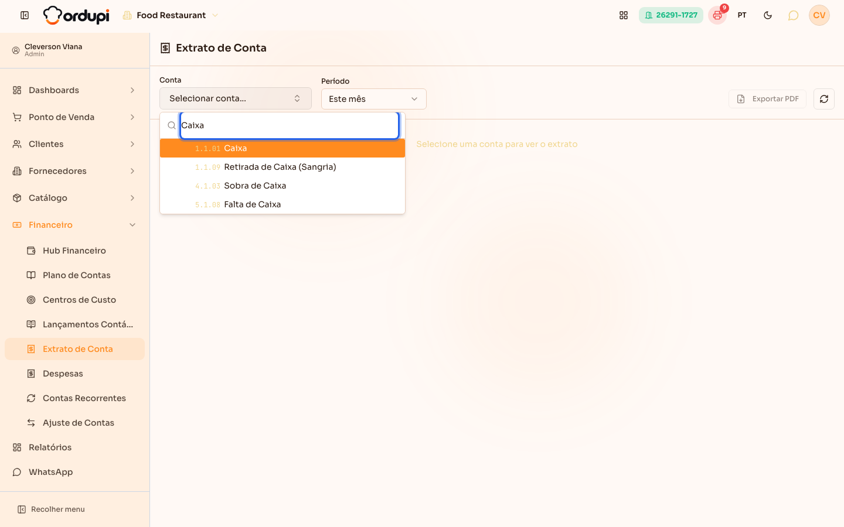The width and height of the screenshot is (844, 527).
Task: Open Centros de Custo in the sidebar
Action: tap(74, 300)
